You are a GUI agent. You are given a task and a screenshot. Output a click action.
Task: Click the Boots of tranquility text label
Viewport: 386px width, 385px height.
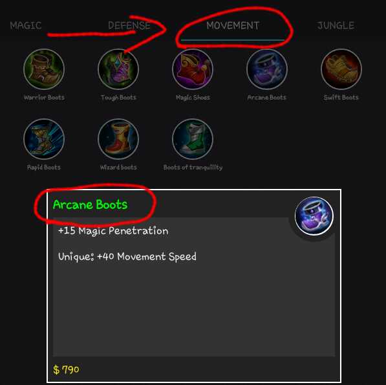pos(193,168)
